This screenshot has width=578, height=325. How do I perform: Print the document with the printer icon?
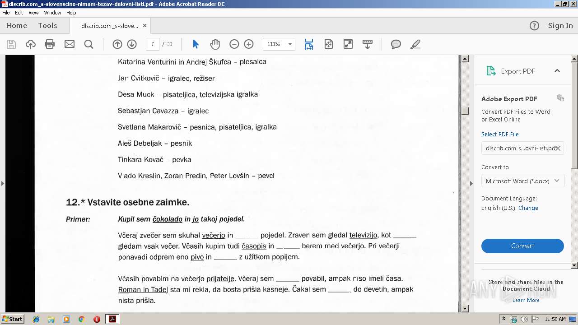[50, 44]
